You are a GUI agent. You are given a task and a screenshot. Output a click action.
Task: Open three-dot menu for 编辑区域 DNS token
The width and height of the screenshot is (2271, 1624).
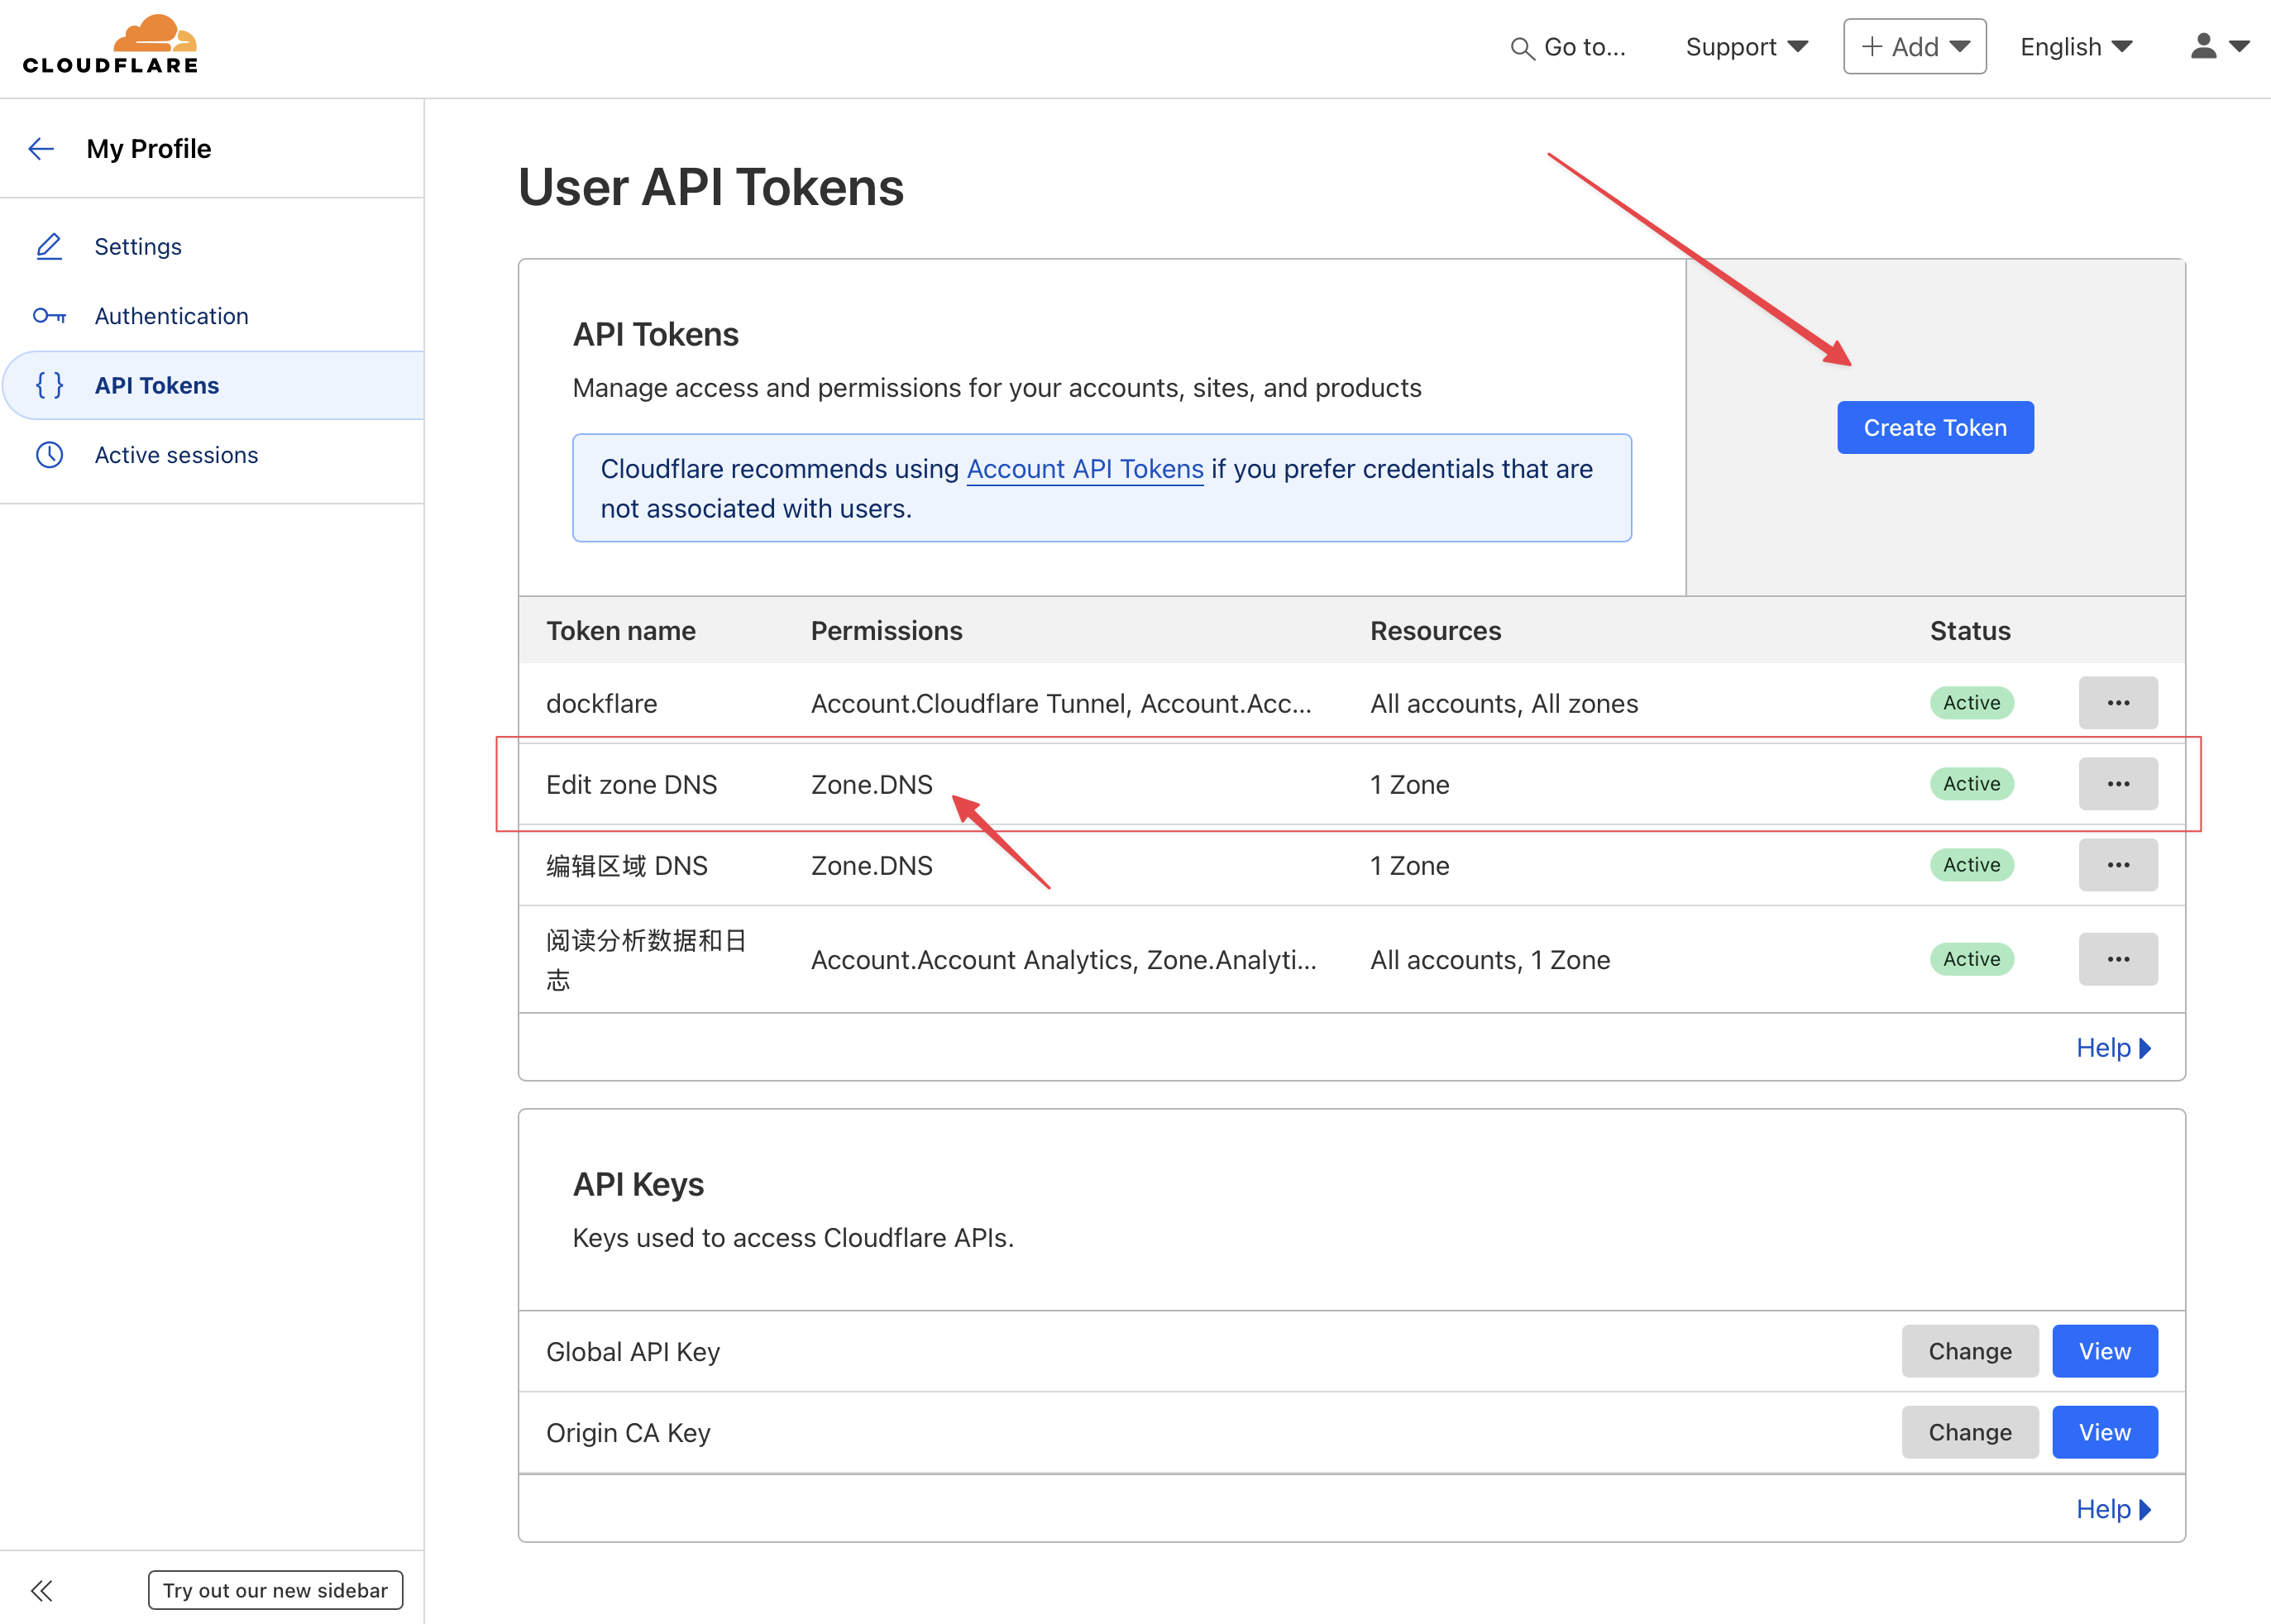coord(2117,865)
